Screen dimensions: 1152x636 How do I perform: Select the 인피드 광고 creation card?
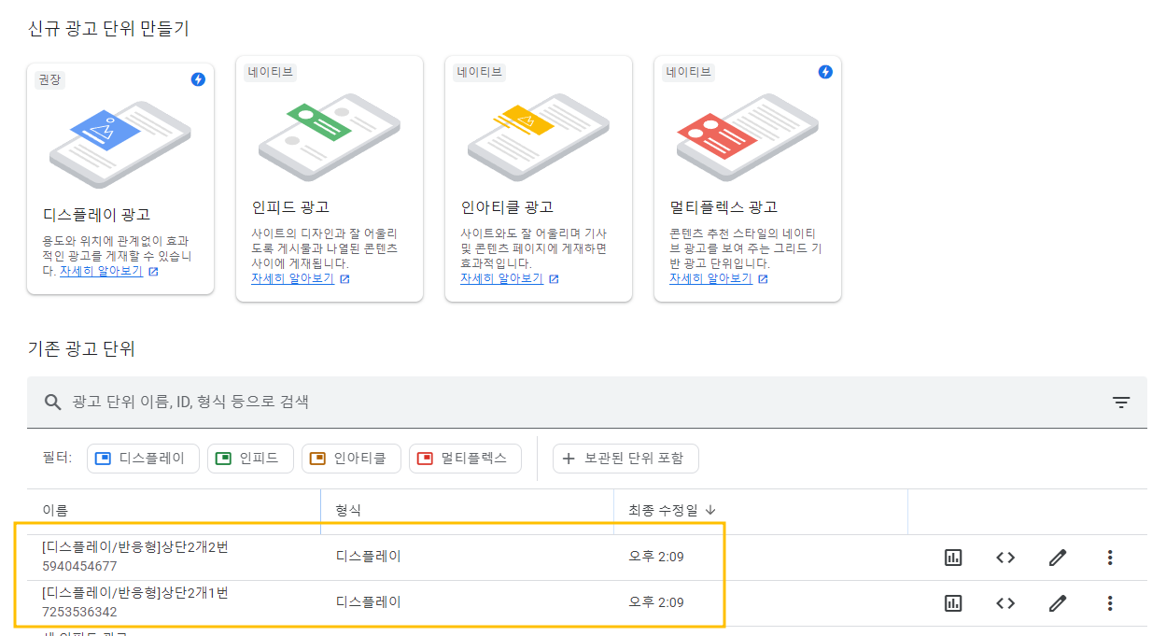click(330, 177)
